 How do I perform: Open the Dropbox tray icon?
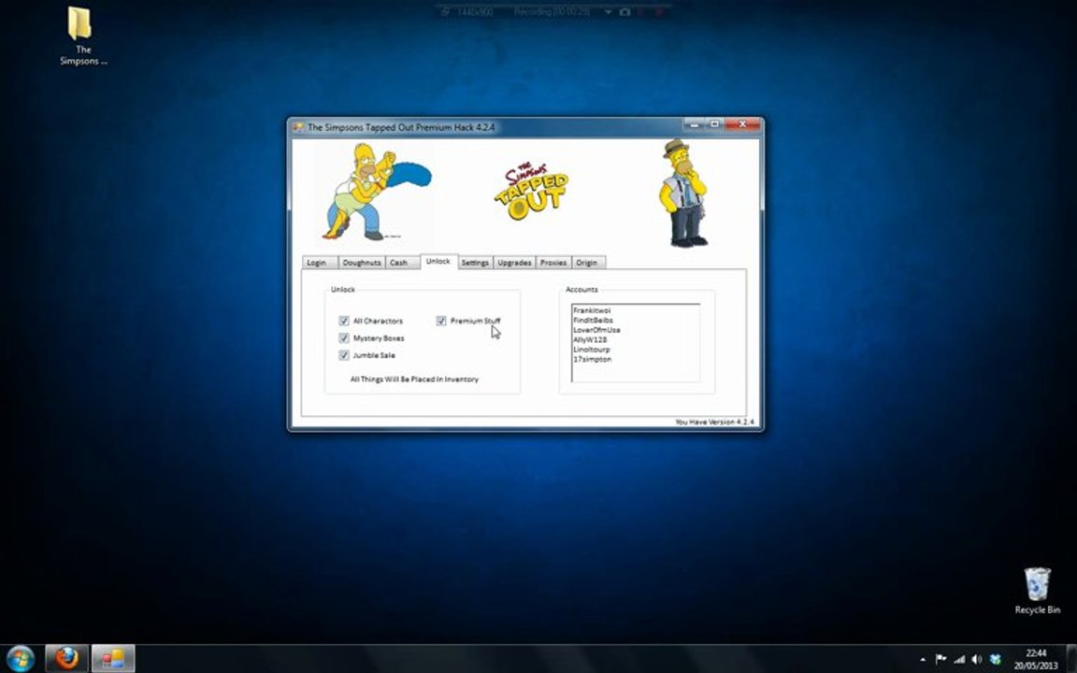coord(996,659)
